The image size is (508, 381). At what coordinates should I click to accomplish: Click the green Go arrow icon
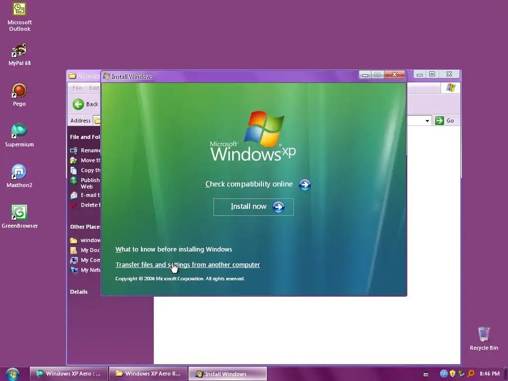pyautogui.click(x=440, y=121)
